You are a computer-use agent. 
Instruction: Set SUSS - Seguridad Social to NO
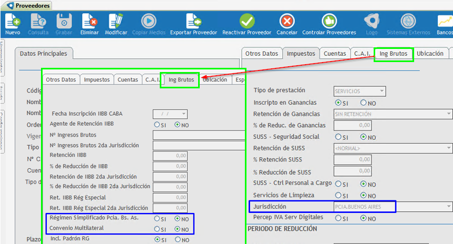click(x=364, y=137)
